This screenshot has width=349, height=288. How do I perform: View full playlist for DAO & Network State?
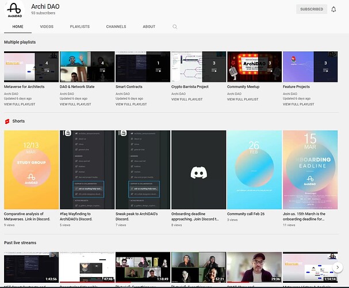tap(75, 104)
